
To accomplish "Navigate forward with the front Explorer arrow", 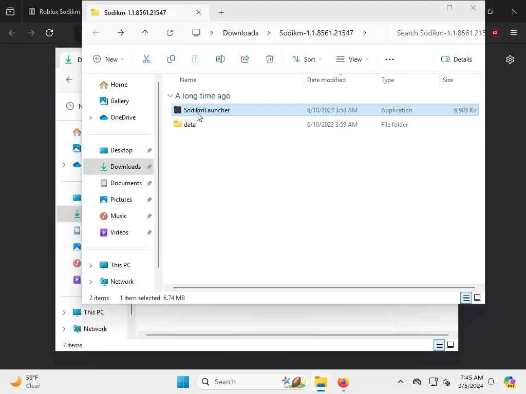I will coord(121,33).
